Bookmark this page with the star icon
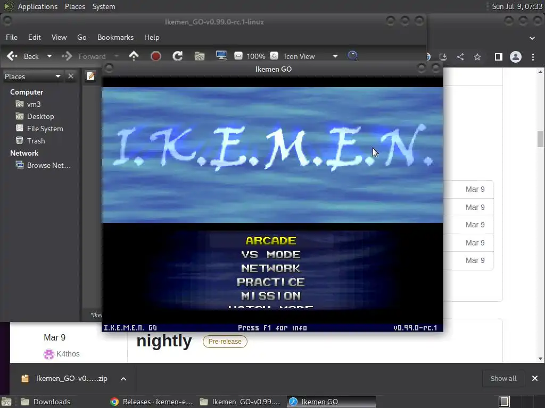The image size is (545, 408). coord(477,56)
